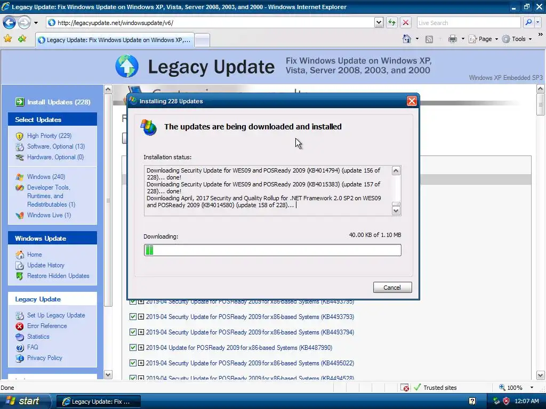Open the Set Up Legacy Update link
546x409 pixels.
[55, 315]
